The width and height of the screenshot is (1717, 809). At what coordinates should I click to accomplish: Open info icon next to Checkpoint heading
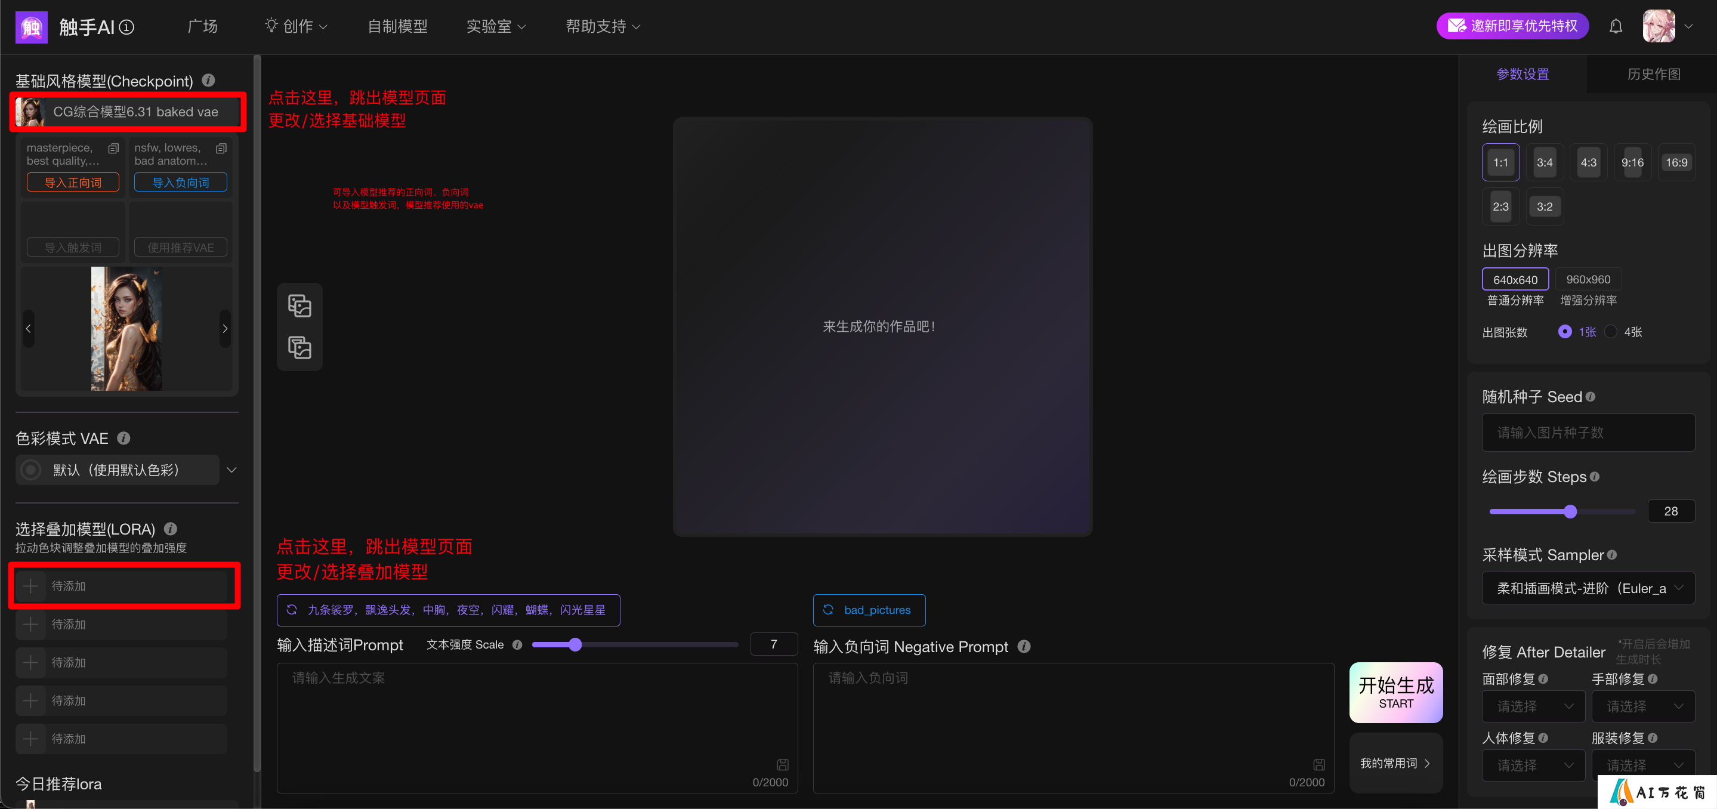[209, 81]
